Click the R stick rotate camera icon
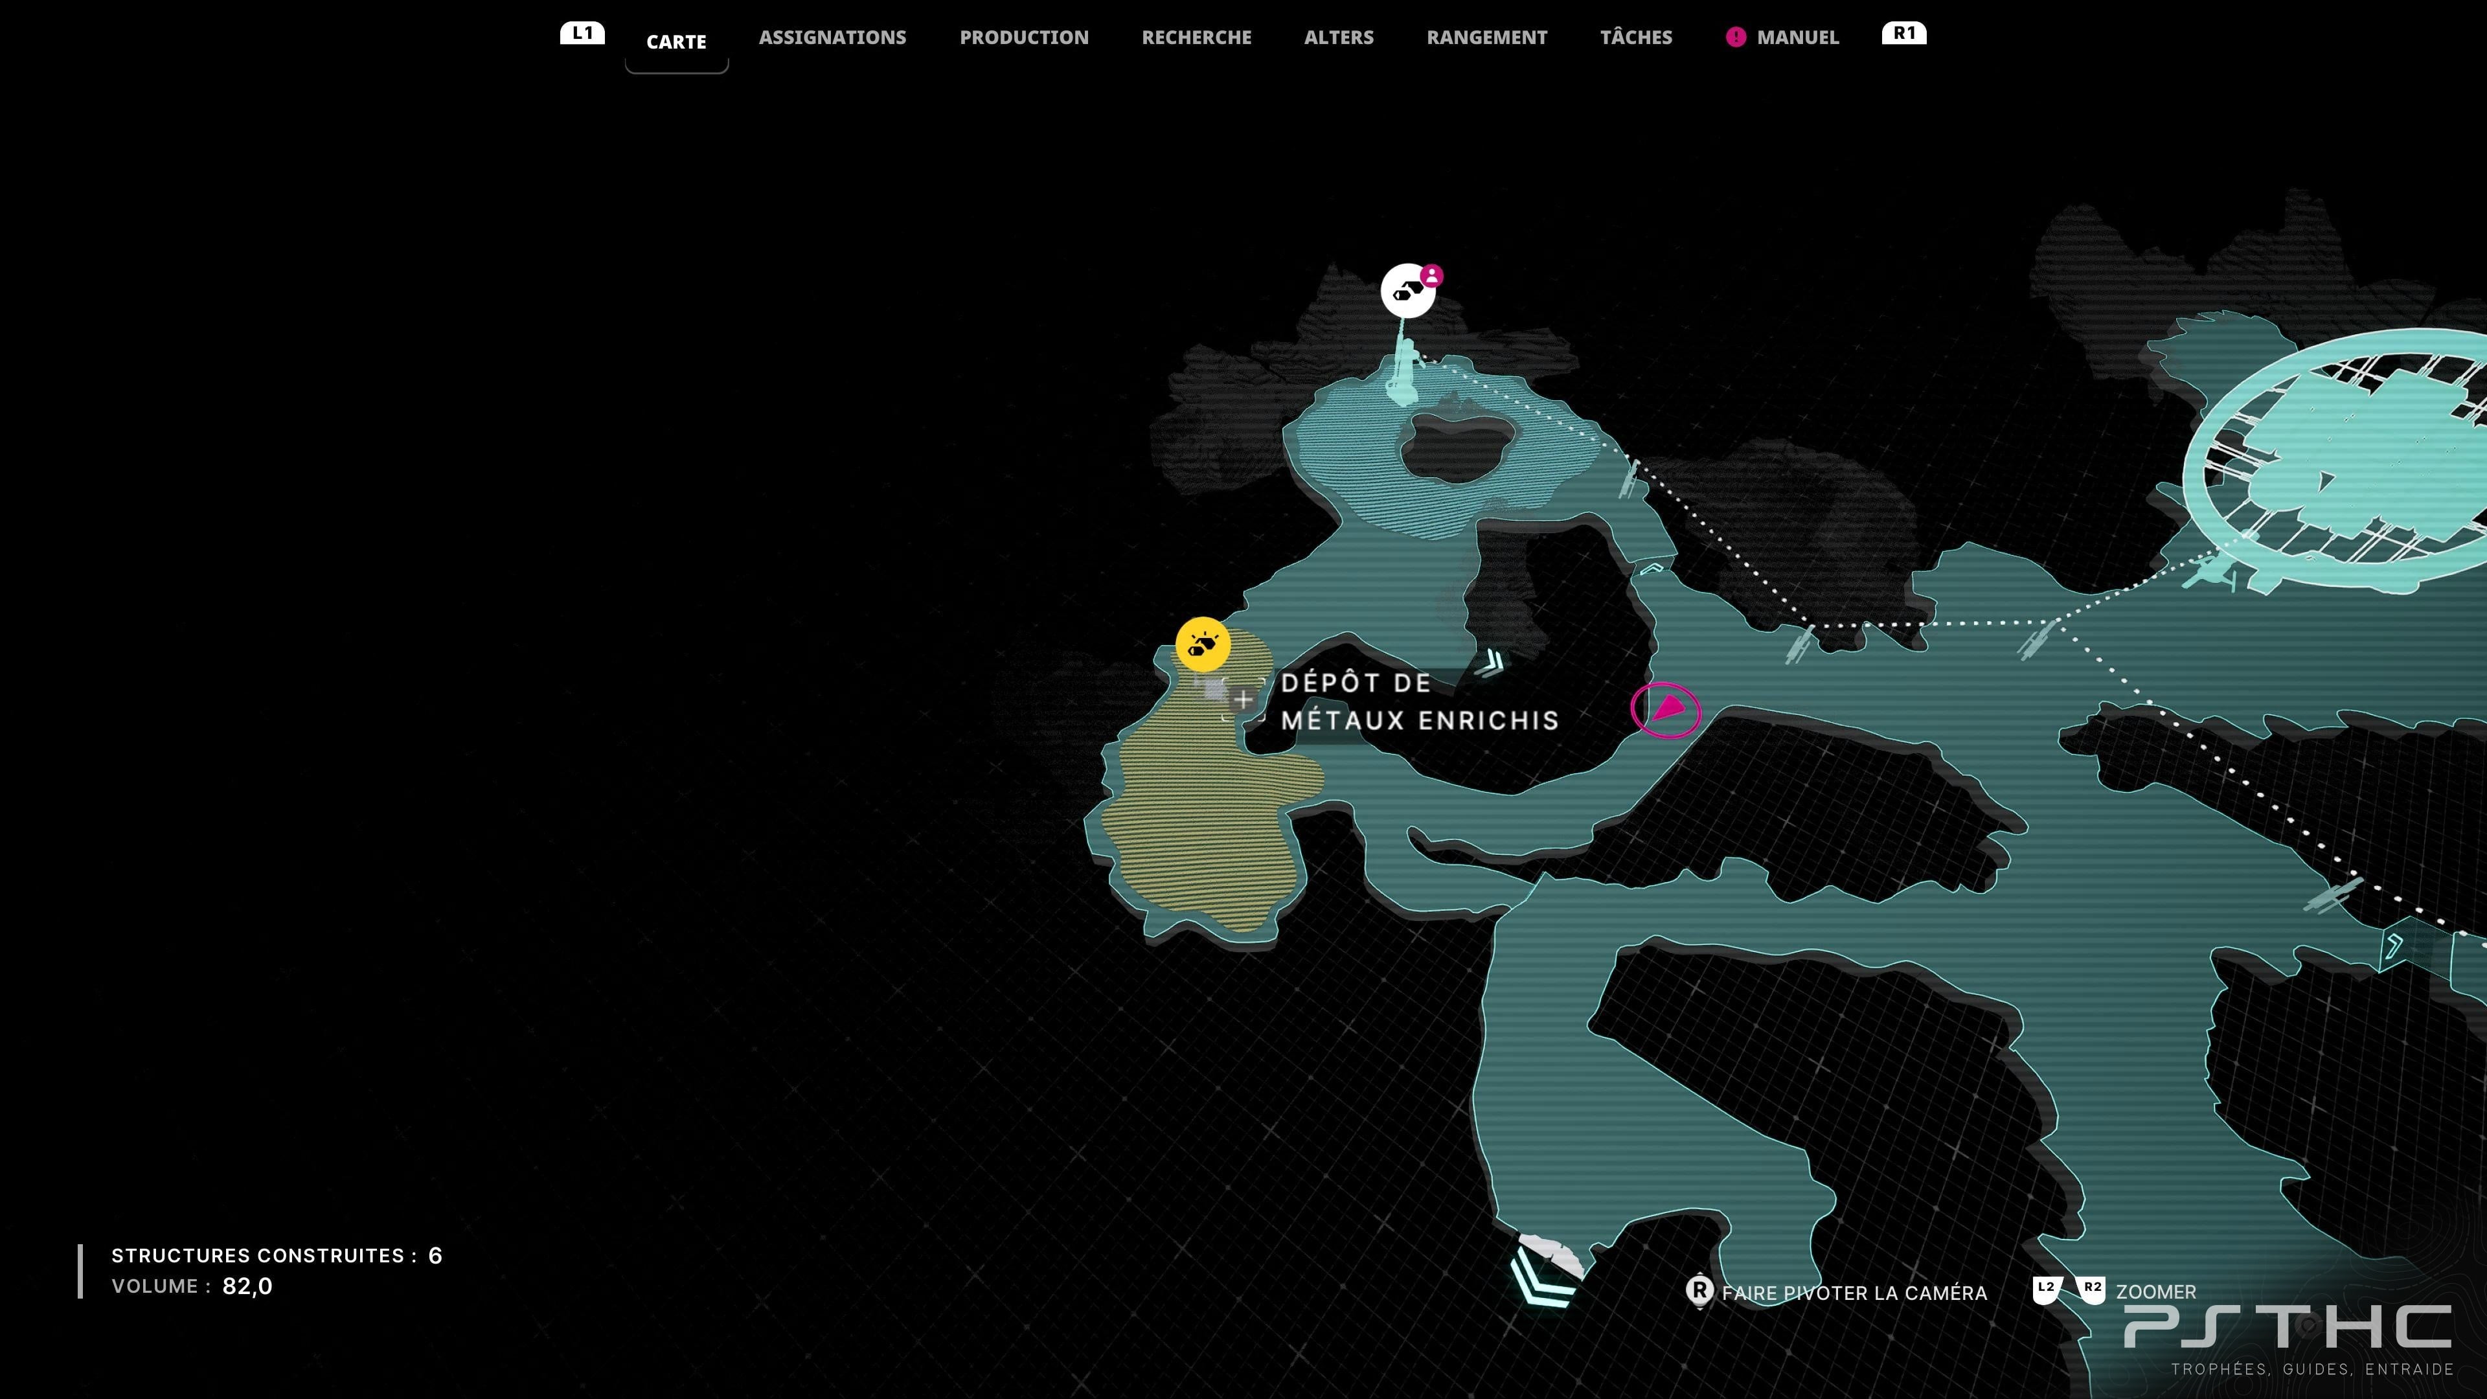The image size is (2487, 1399). (x=1699, y=1292)
